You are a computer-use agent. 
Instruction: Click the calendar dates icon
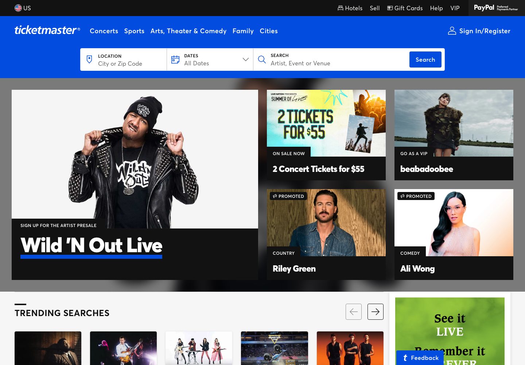point(175,59)
